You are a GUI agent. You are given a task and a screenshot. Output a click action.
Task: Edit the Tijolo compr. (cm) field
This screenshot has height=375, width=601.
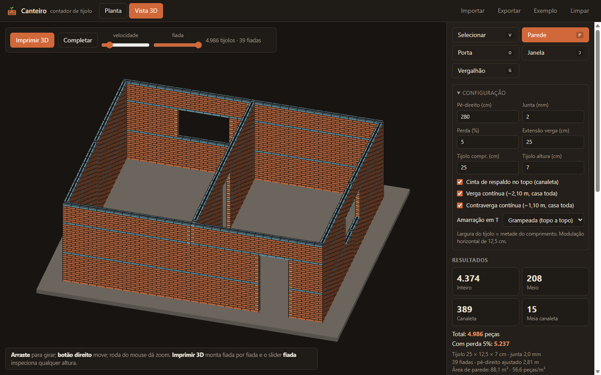tap(487, 168)
